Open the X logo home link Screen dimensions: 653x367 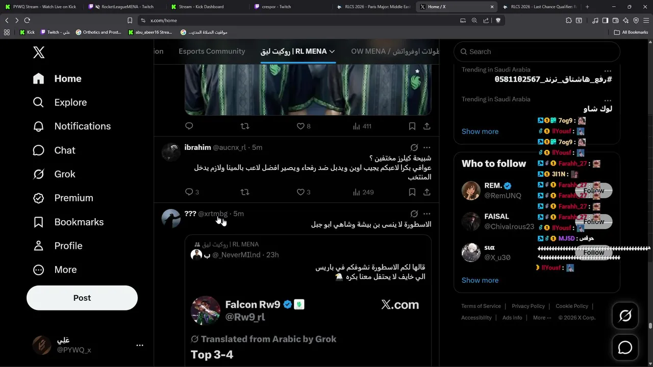pyautogui.click(x=39, y=51)
